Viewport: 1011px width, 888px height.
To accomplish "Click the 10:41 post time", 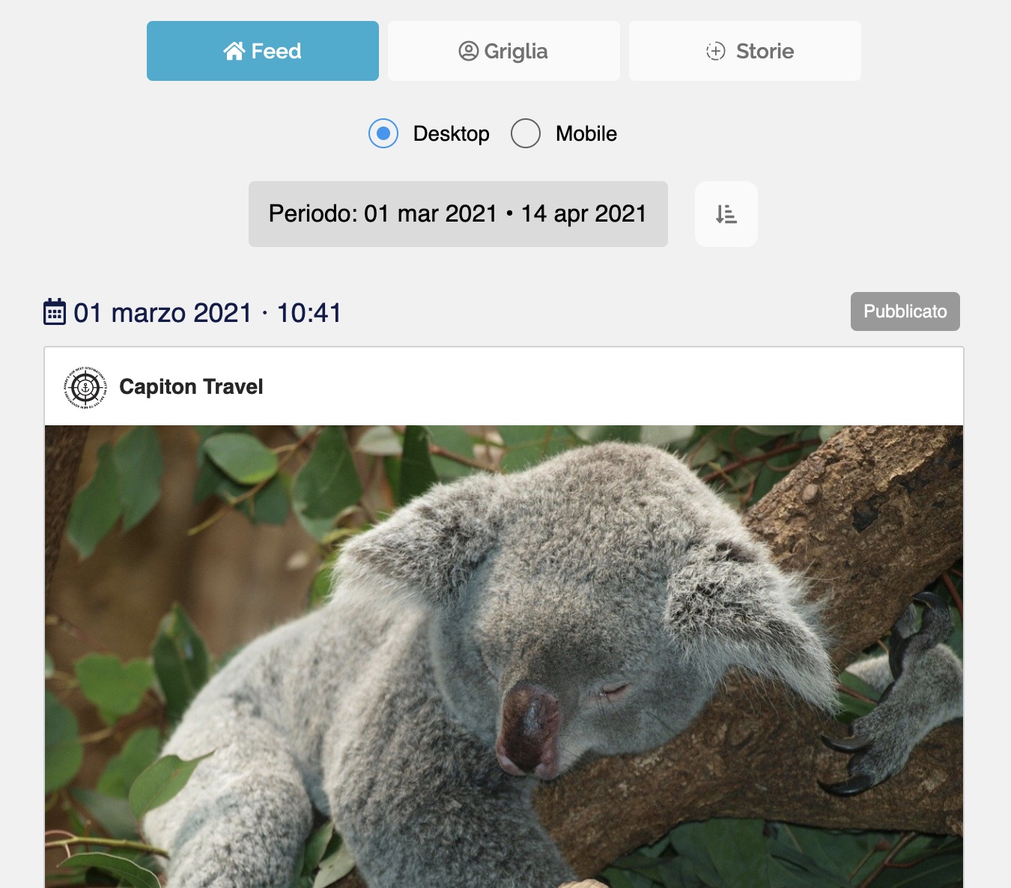I will [x=309, y=313].
